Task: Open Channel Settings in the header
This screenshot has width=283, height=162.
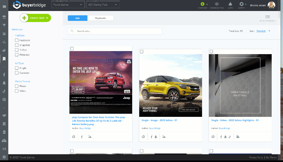Action: 217,5
